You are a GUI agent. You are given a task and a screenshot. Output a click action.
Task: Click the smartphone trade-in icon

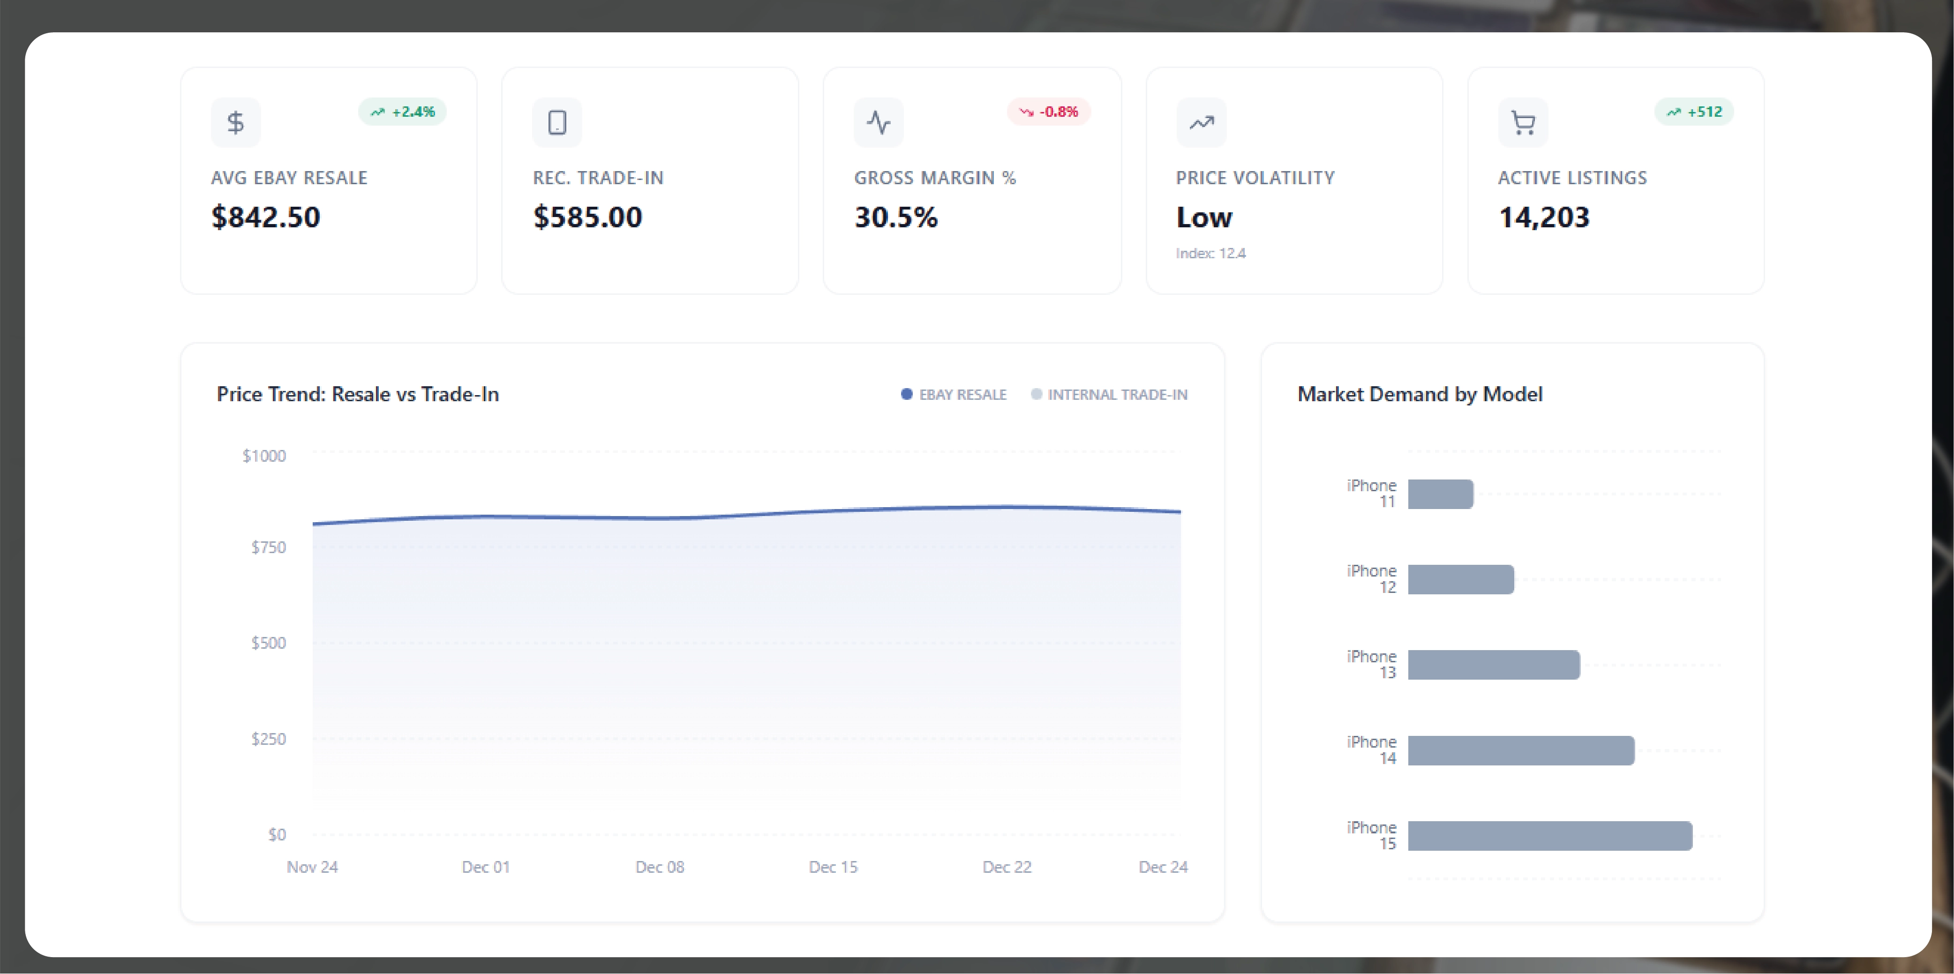(x=557, y=122)
